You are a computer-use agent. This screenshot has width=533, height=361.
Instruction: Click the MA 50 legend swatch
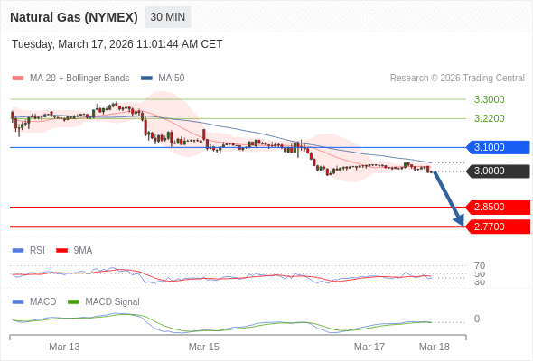pos(146,79)
